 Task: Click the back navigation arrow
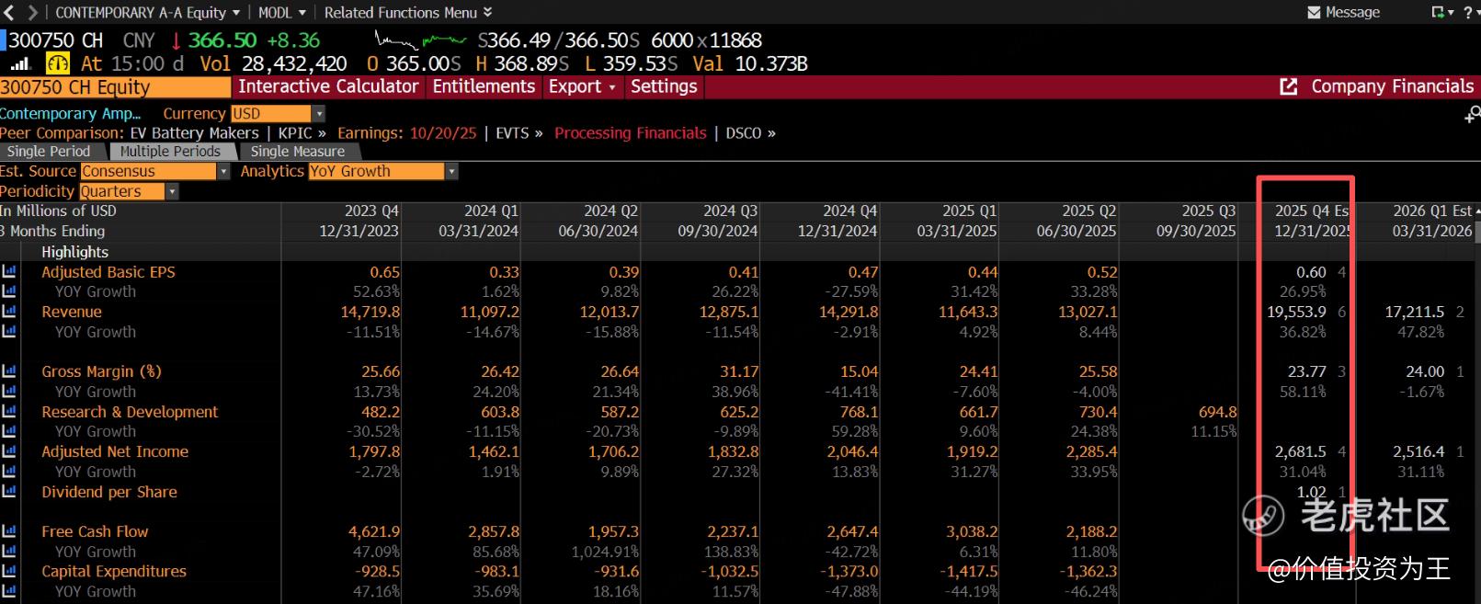10,12
